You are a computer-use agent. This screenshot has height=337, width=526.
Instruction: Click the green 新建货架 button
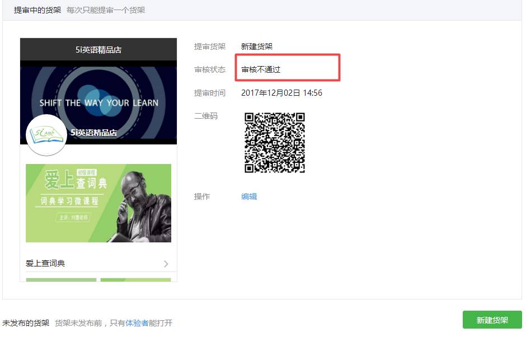click(492, 320)
